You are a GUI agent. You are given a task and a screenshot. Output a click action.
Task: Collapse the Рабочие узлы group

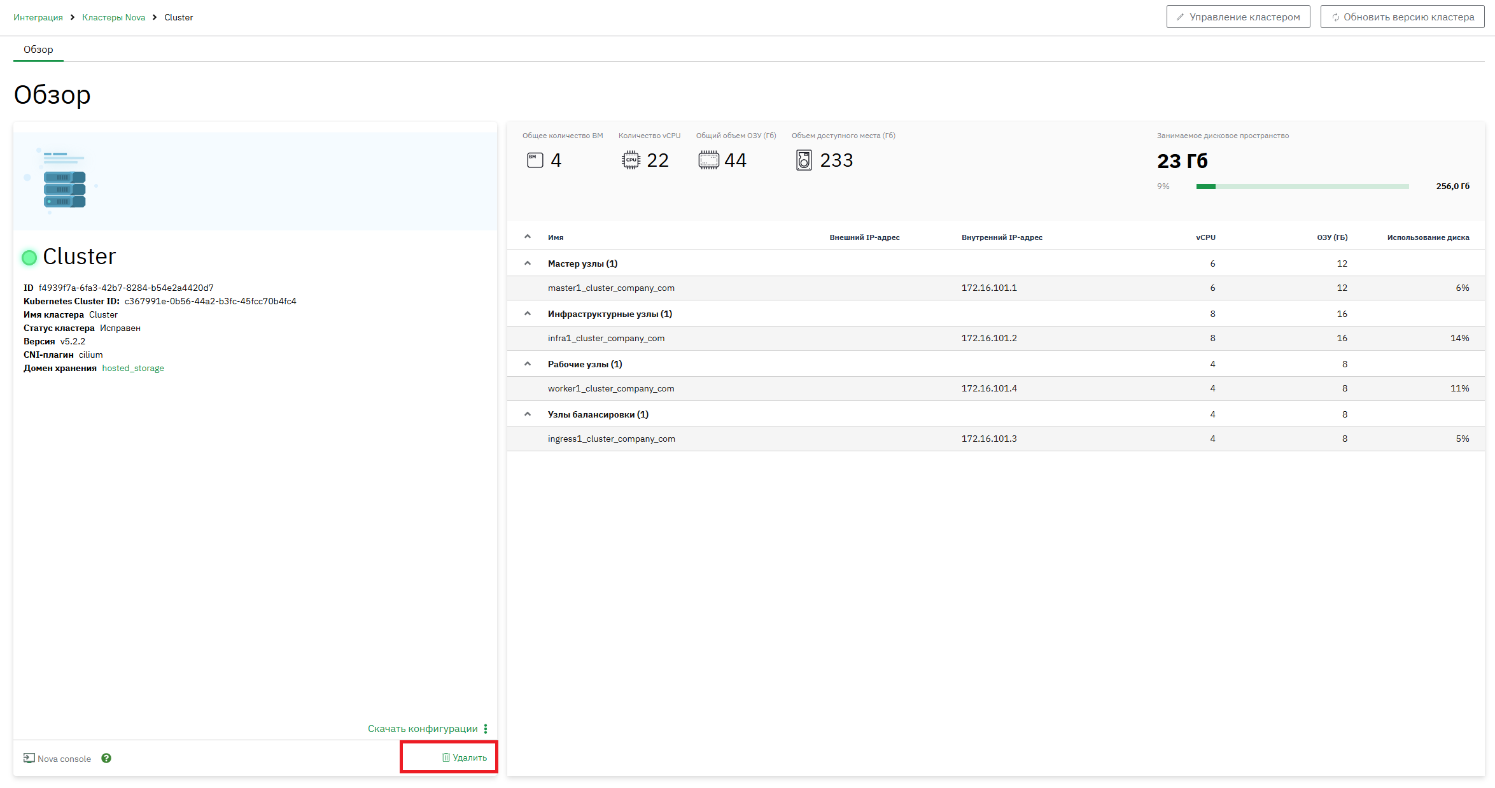point(528,363)
